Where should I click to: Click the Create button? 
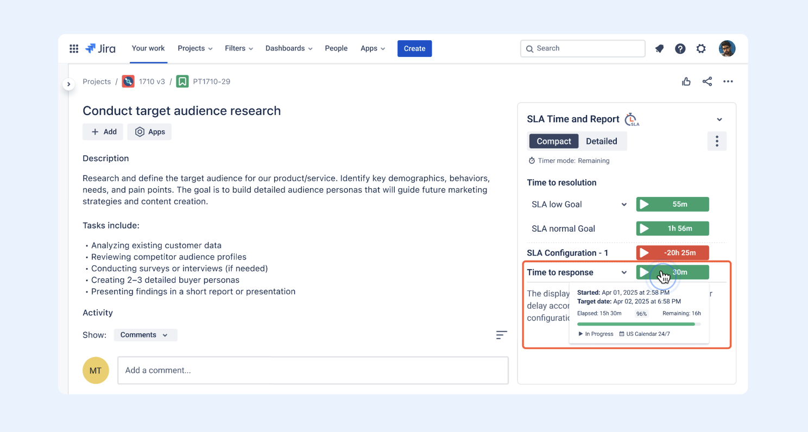(415, 48)
